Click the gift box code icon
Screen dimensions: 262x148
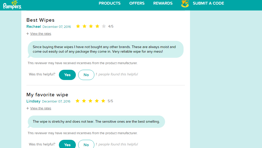(x=185, y=4)
